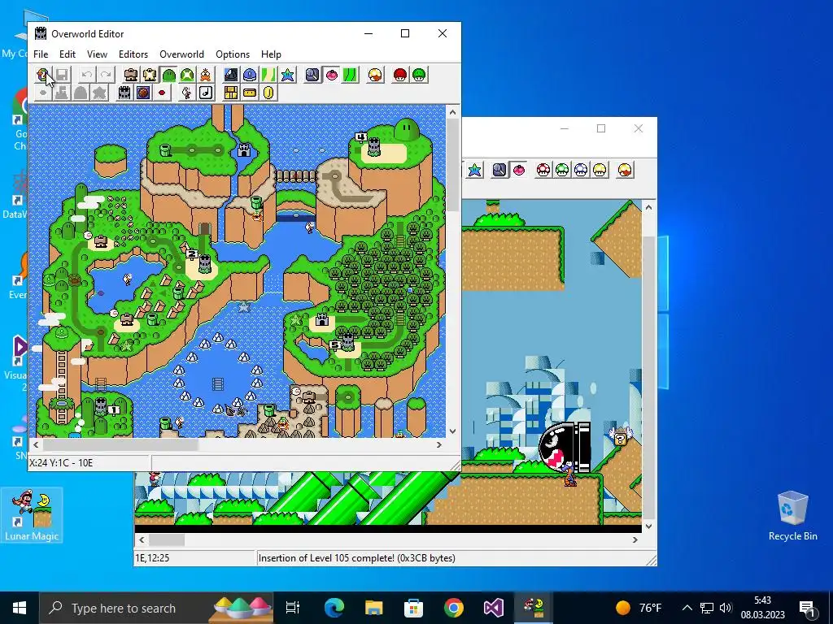Screen dimensions: 833x624
Task: Click the taskbar search box
Action: click(157, 608)
